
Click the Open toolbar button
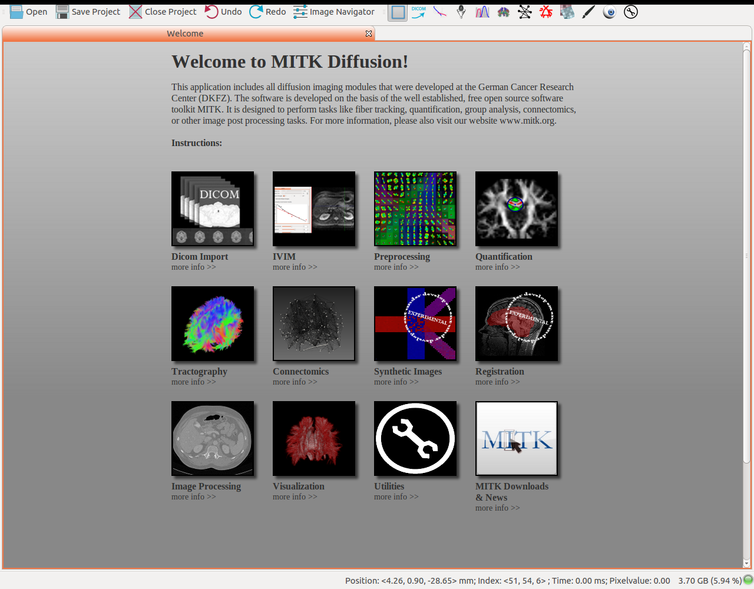(28, 12)
